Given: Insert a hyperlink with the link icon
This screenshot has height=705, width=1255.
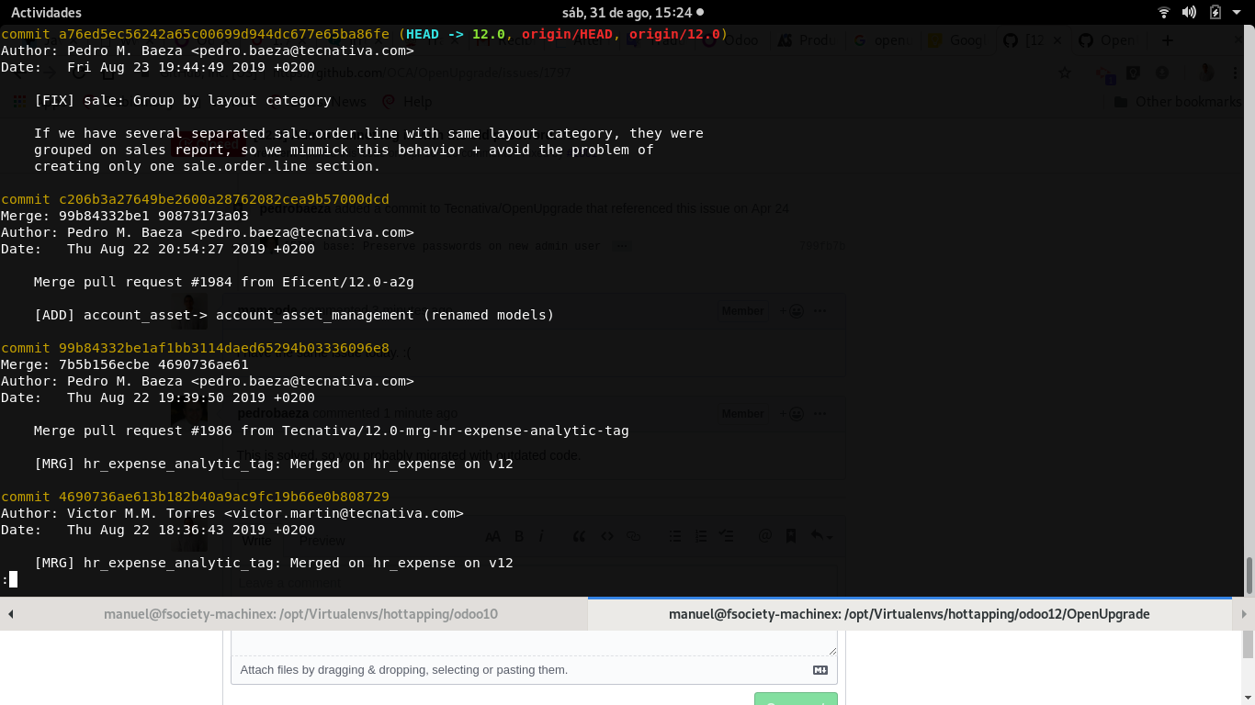Looking at the screenshot, I should [634, 536].
